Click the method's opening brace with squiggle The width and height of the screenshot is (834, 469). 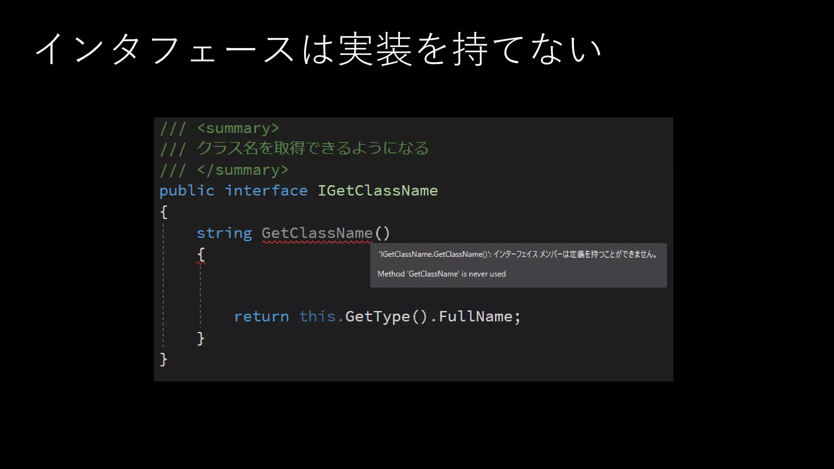pos(201,255)
